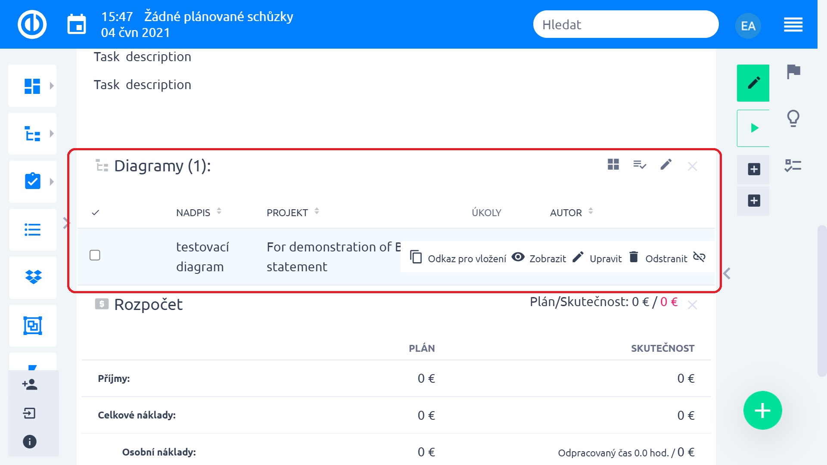The height and width of the screenshot is (465, 827).
Task: Open For demonstration project link
Action: [x=333, y=257]
